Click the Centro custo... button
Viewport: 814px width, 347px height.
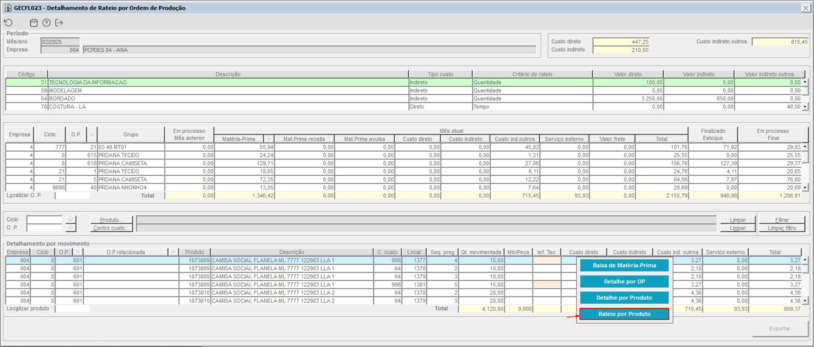pyautogui.click(x=112, y=228)
